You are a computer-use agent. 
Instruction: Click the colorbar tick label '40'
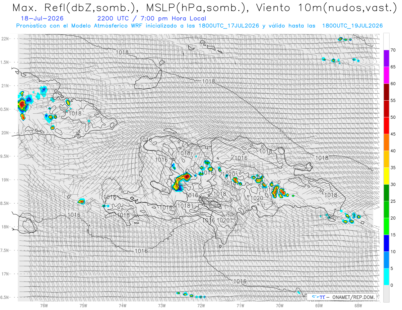[393, 151]
